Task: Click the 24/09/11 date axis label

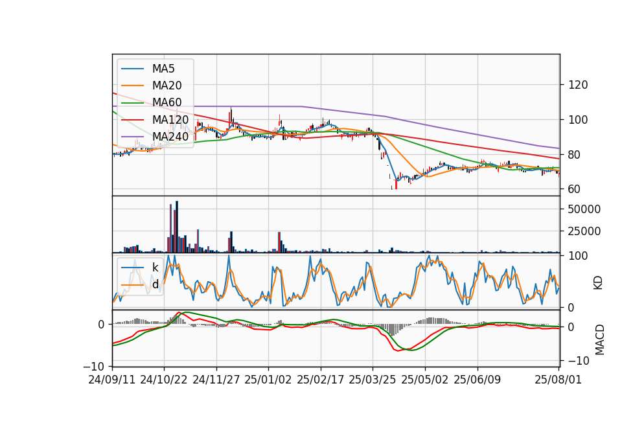Action: [112, 380]
